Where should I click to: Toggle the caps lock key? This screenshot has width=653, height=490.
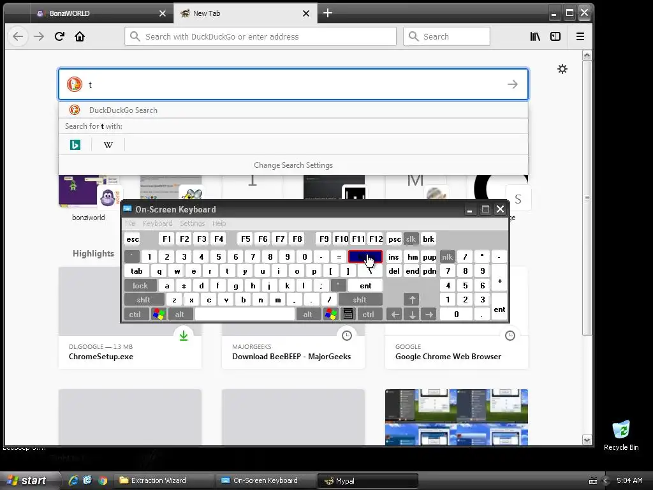[140, 286]
